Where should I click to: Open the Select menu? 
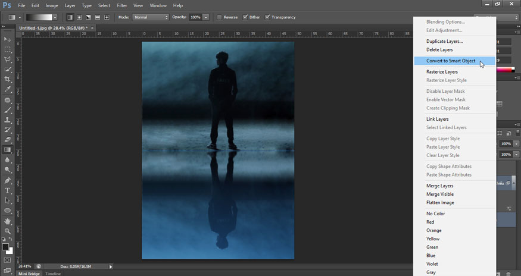click(x=104, y=5)
